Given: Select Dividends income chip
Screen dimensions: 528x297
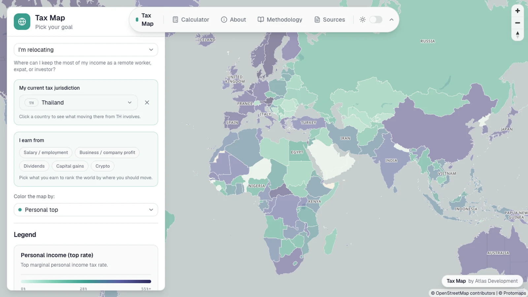Looking at the screenshot, I should click(x=34, y=166).
